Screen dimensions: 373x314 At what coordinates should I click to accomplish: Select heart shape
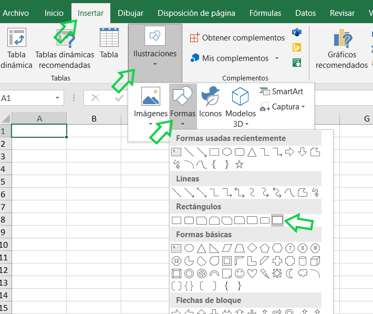(x=252, y=274)
